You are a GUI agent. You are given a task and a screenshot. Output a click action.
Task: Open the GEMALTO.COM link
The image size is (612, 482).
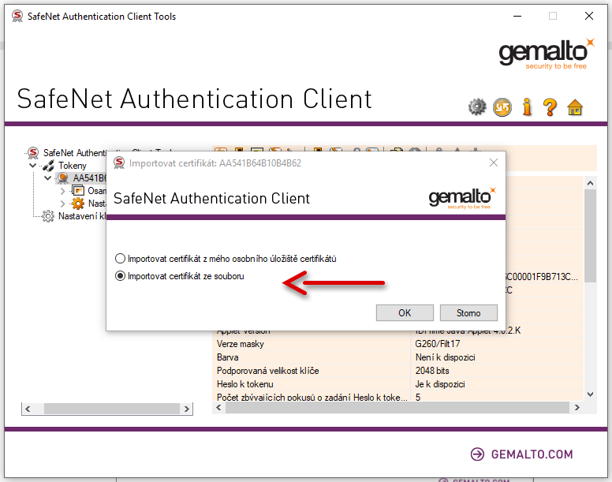click(x=532, y=454)
